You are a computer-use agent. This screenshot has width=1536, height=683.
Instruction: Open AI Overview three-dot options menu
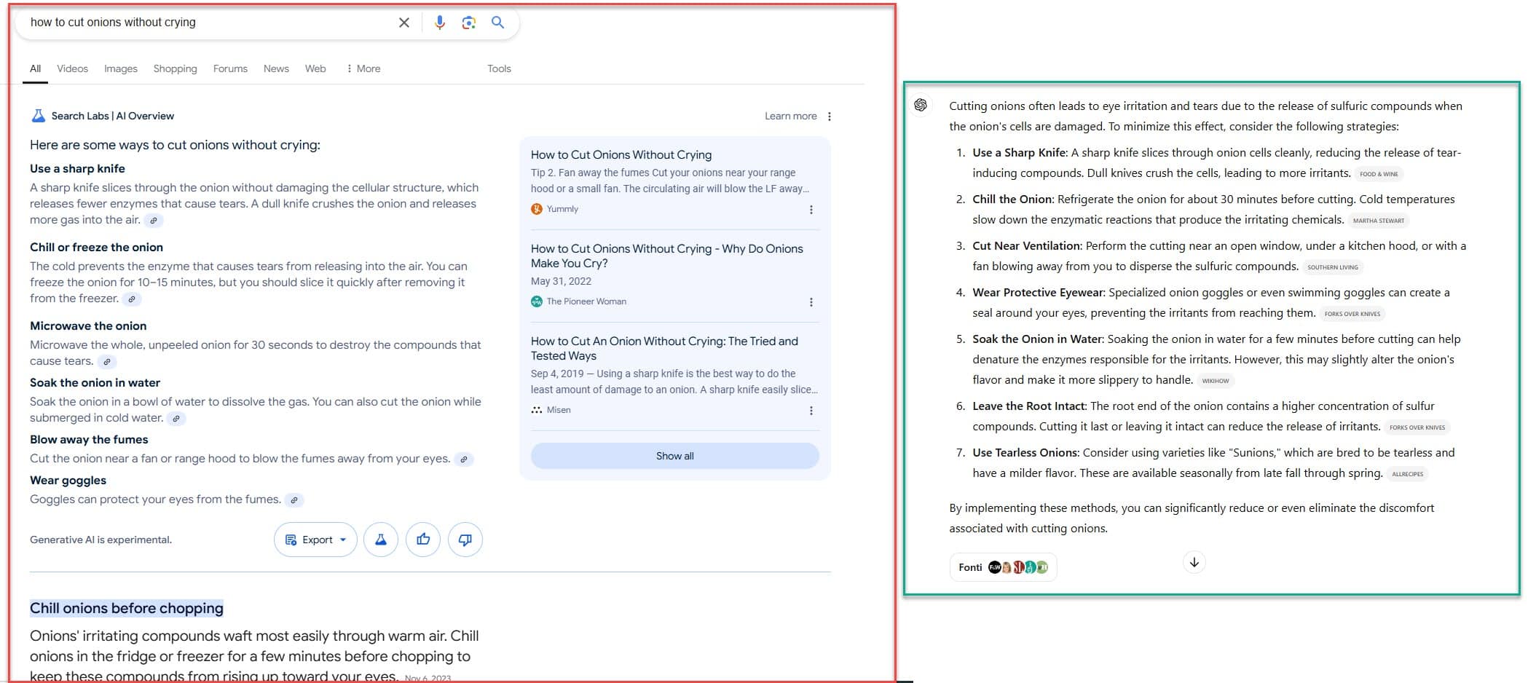(x=830, y=117)
